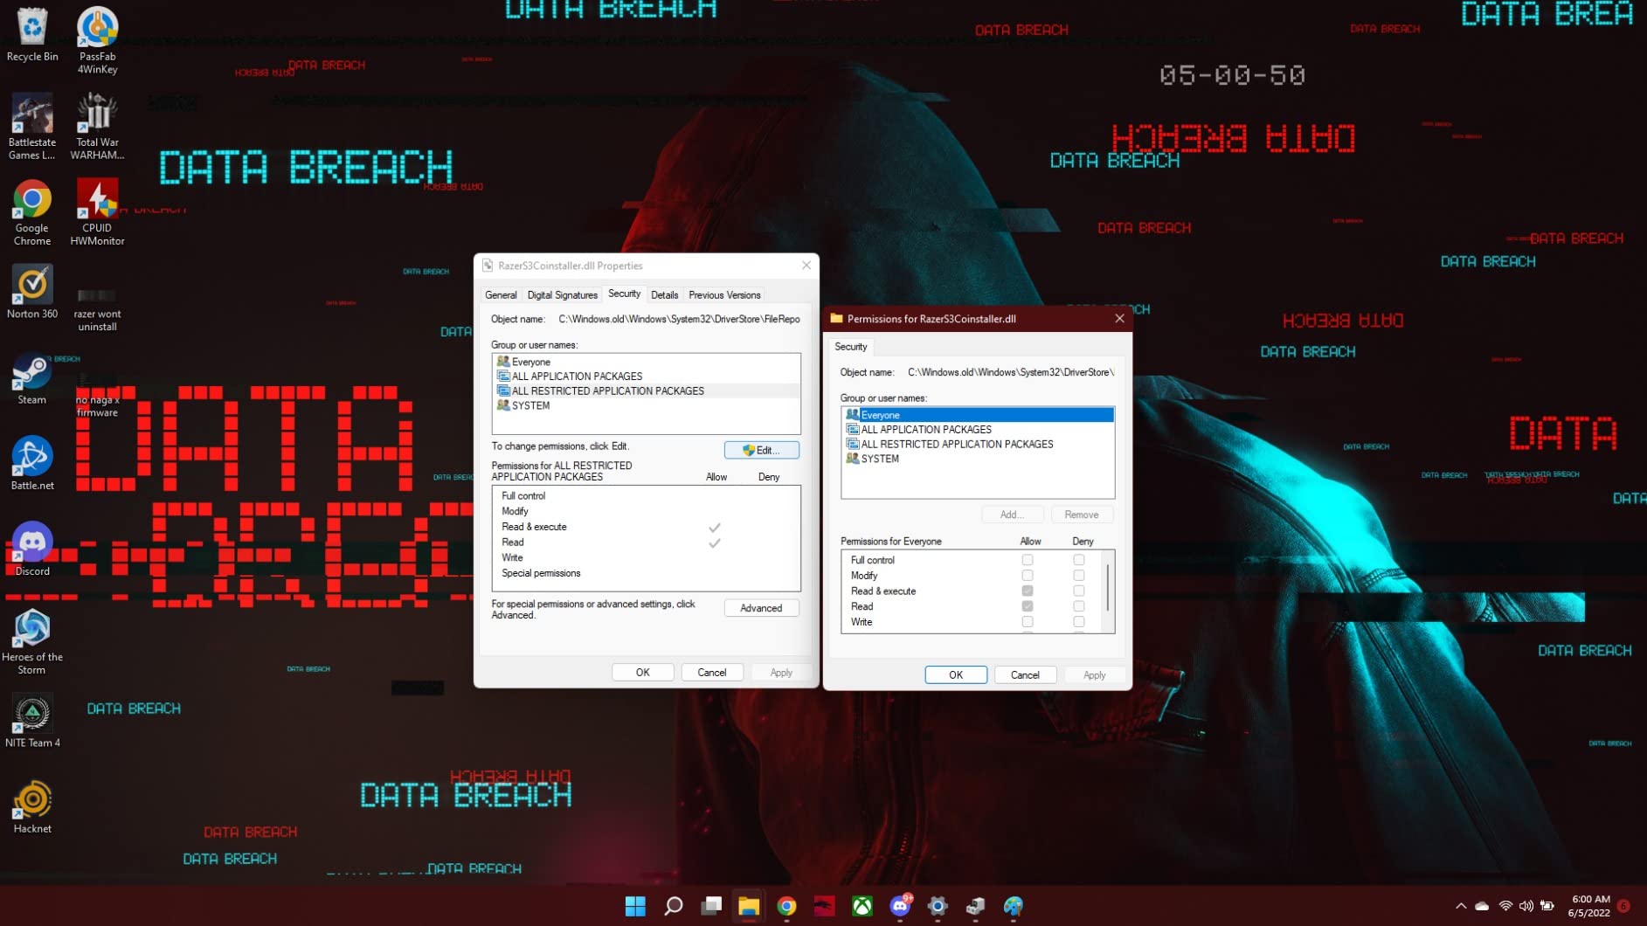Select Everyone in Properties group list
1647x926 pixels.
click(x=646, y=362)
